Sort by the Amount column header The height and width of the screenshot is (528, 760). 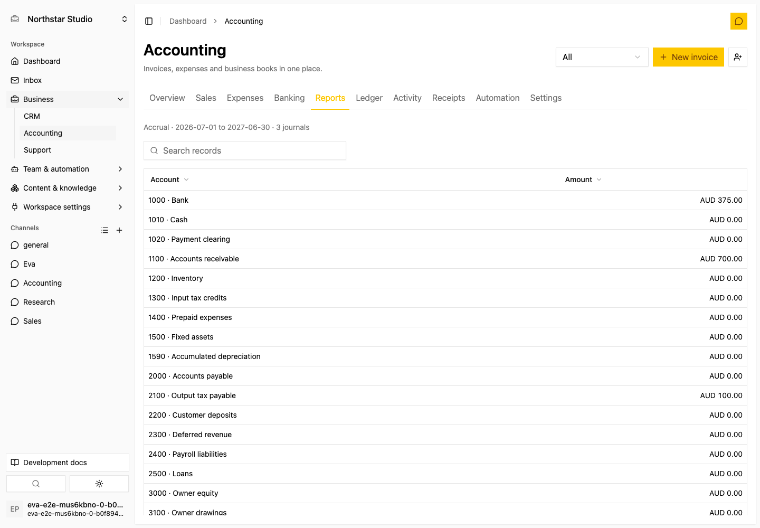(583, 180)
